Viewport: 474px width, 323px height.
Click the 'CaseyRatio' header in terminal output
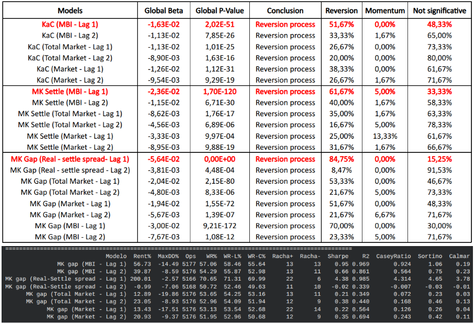pyautogui.click(x=393, y=256)
